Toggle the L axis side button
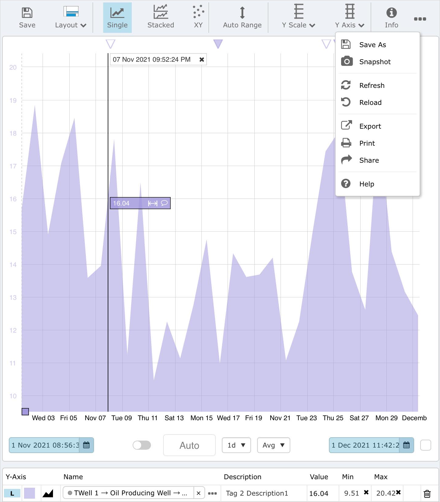This screenshot has width=440, height=502. [x=12, y=493]
